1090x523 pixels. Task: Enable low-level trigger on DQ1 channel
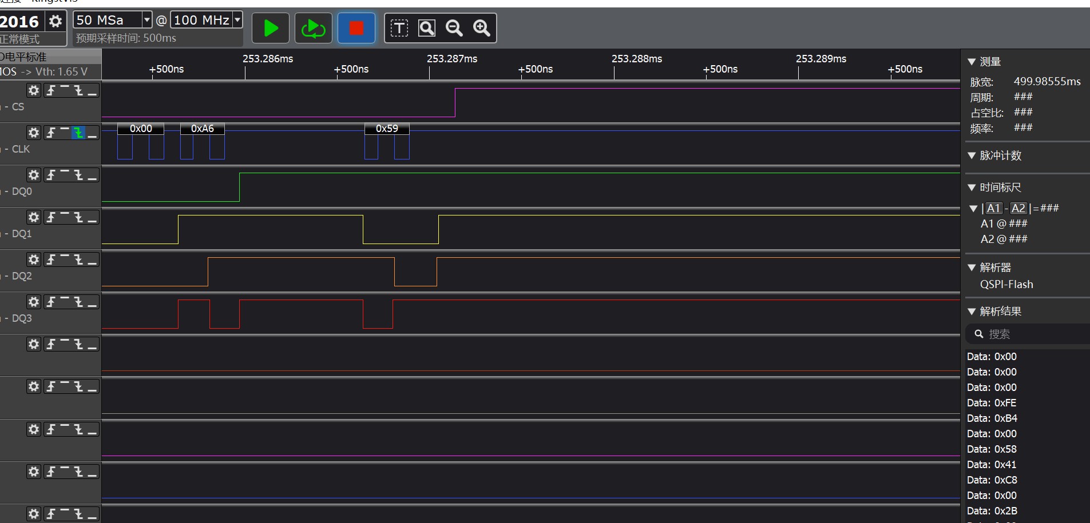click(x=92, y=217)
